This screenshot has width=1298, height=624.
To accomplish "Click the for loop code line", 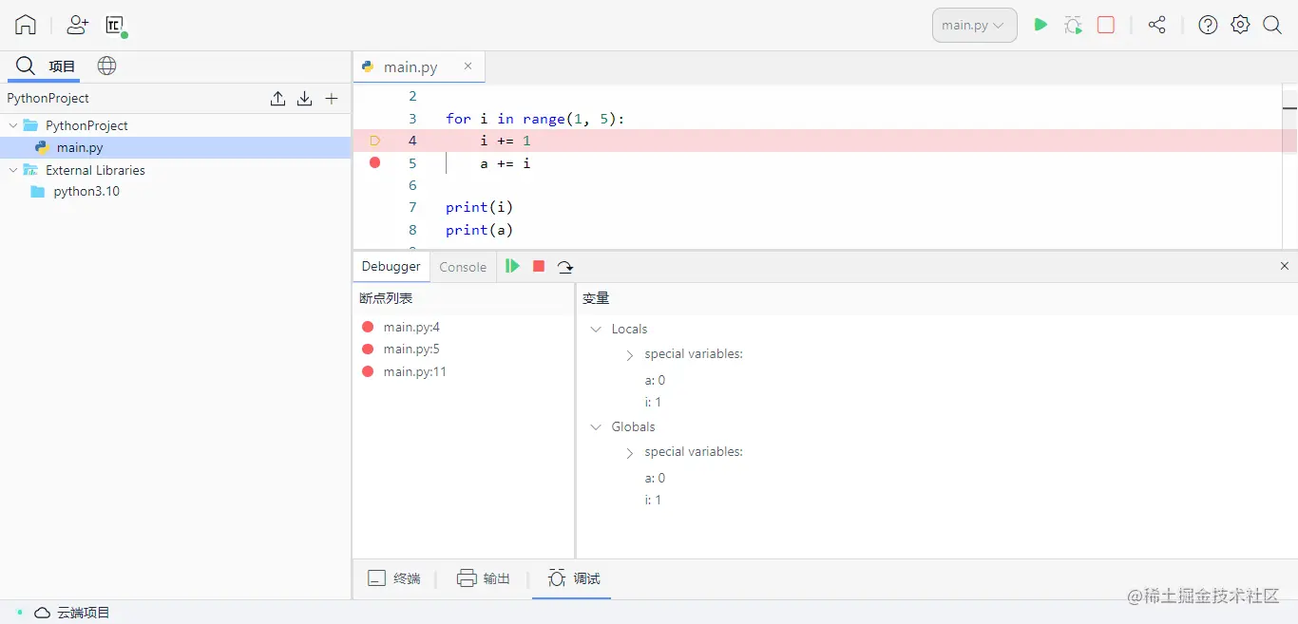I will tap(535, 119).
